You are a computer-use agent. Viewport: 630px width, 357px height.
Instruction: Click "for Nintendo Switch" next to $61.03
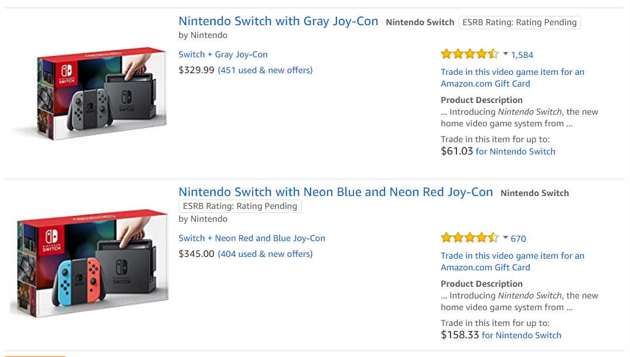point(516,152)
